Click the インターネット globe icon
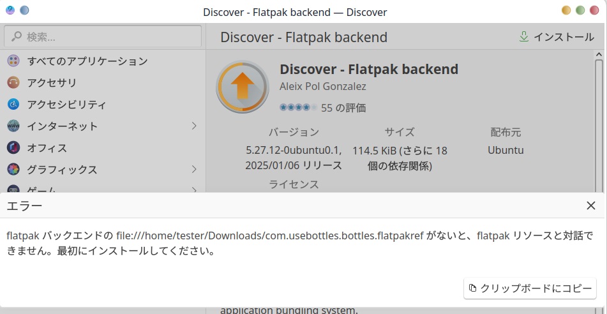This screenshot has width=607, height=314. pos(13,126)
